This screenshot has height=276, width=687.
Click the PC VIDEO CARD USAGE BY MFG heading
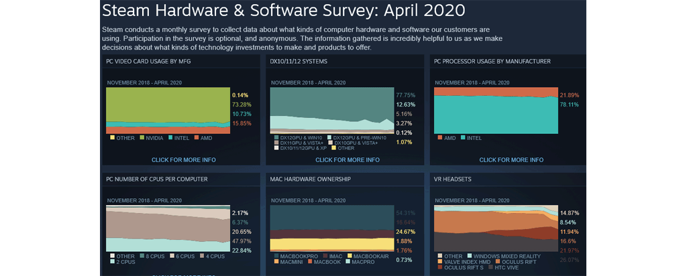coord(148,61)
